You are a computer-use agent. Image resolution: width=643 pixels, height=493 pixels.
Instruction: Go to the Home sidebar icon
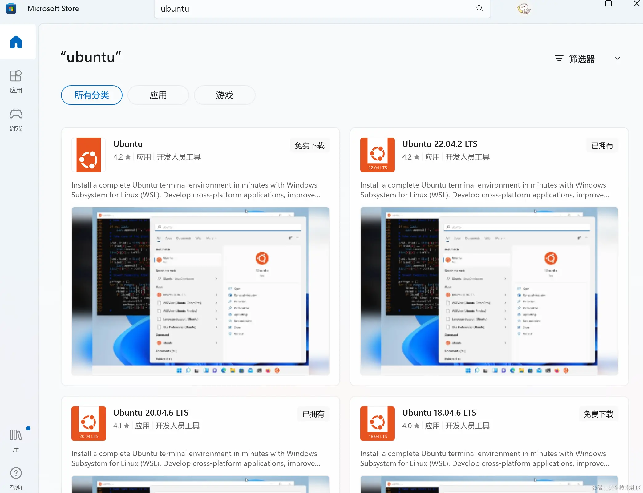[x=16, y=42]
